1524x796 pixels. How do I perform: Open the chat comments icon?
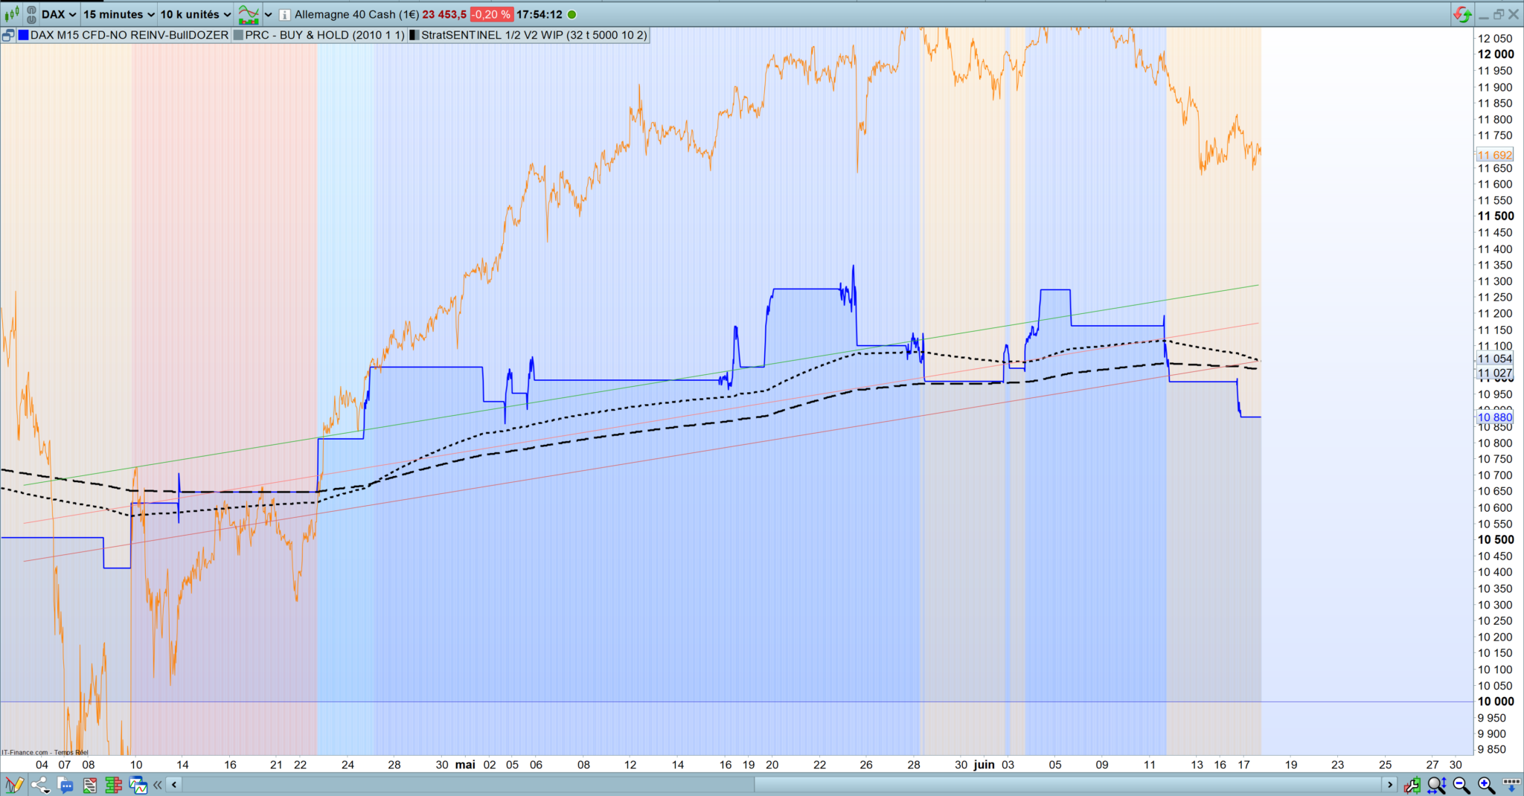click(x=65, y=785)
